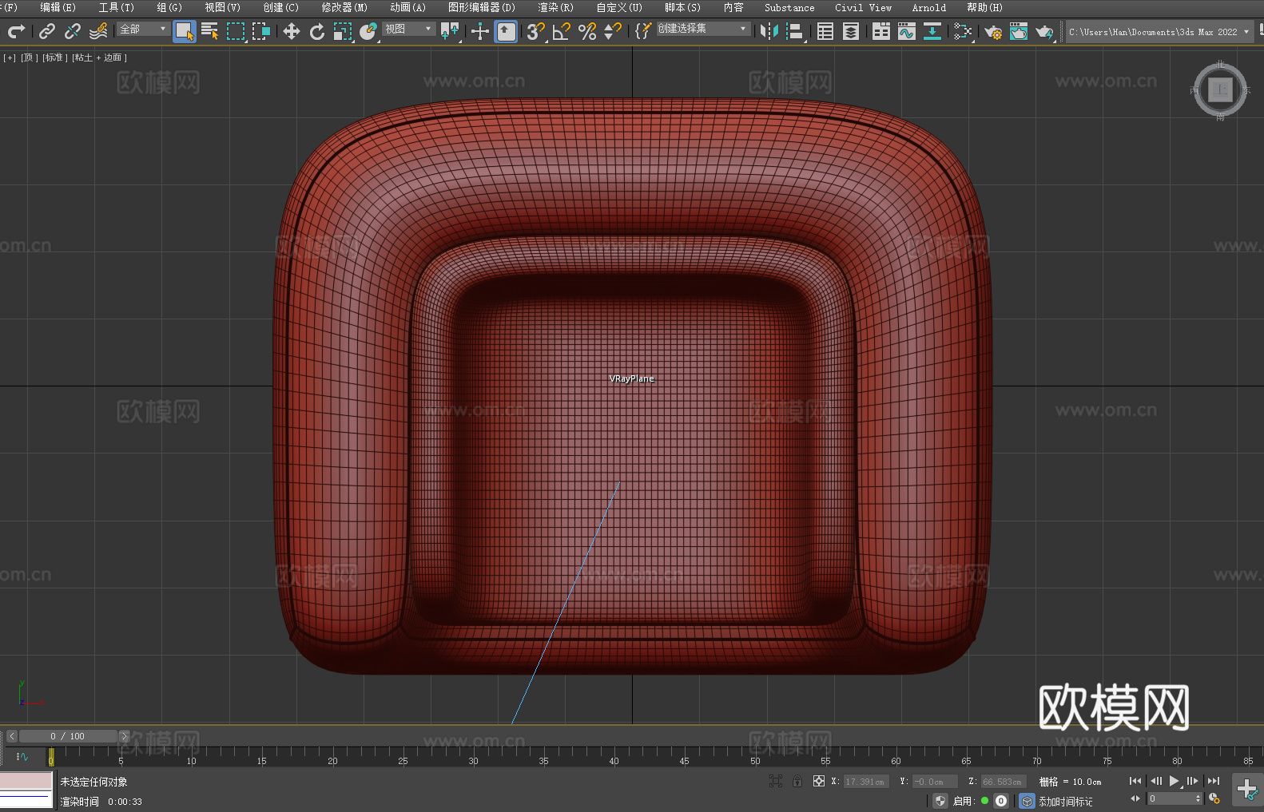Screen dimensions: 1264x812
Task: Select the Bind to Space Warp tool
Action: tap(98, 31)
